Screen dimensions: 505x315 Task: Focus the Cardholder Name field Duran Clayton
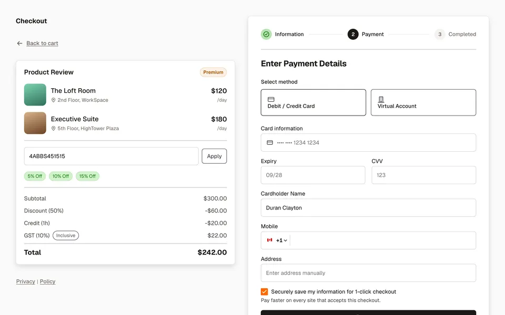pyautogui.click(x=368, y=208)
